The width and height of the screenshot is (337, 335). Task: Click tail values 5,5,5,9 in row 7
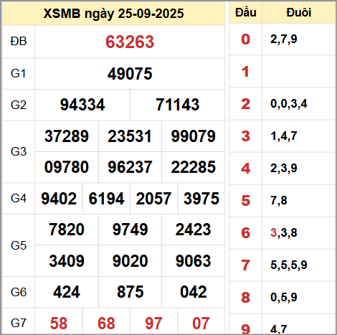tap(289, 265)
